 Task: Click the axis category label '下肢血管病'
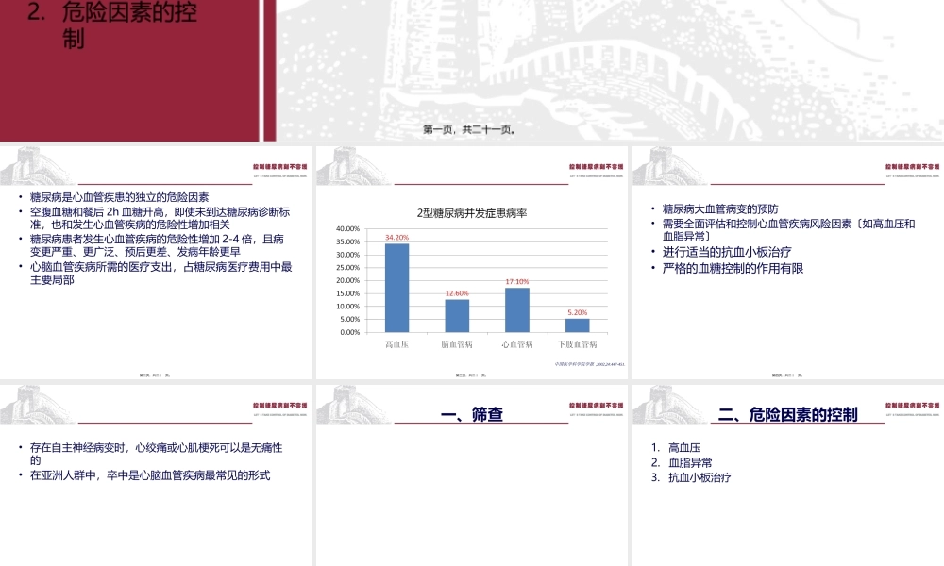pyautogui.click(x=578, y=344)
